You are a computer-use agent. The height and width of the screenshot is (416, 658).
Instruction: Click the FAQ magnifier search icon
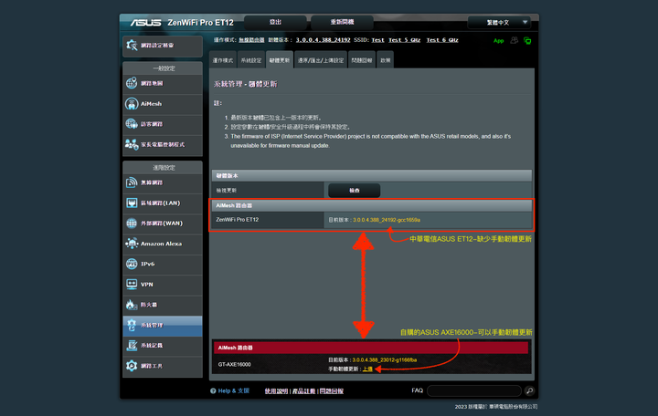tap(529, 390)
